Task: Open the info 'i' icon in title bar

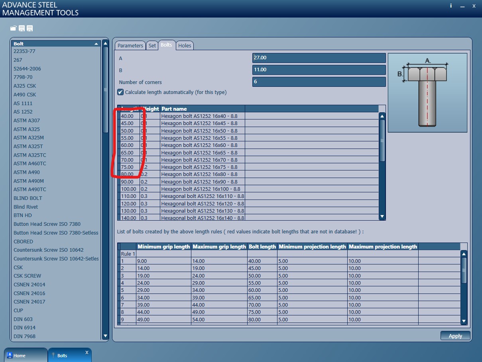Action: click(451, 6)
